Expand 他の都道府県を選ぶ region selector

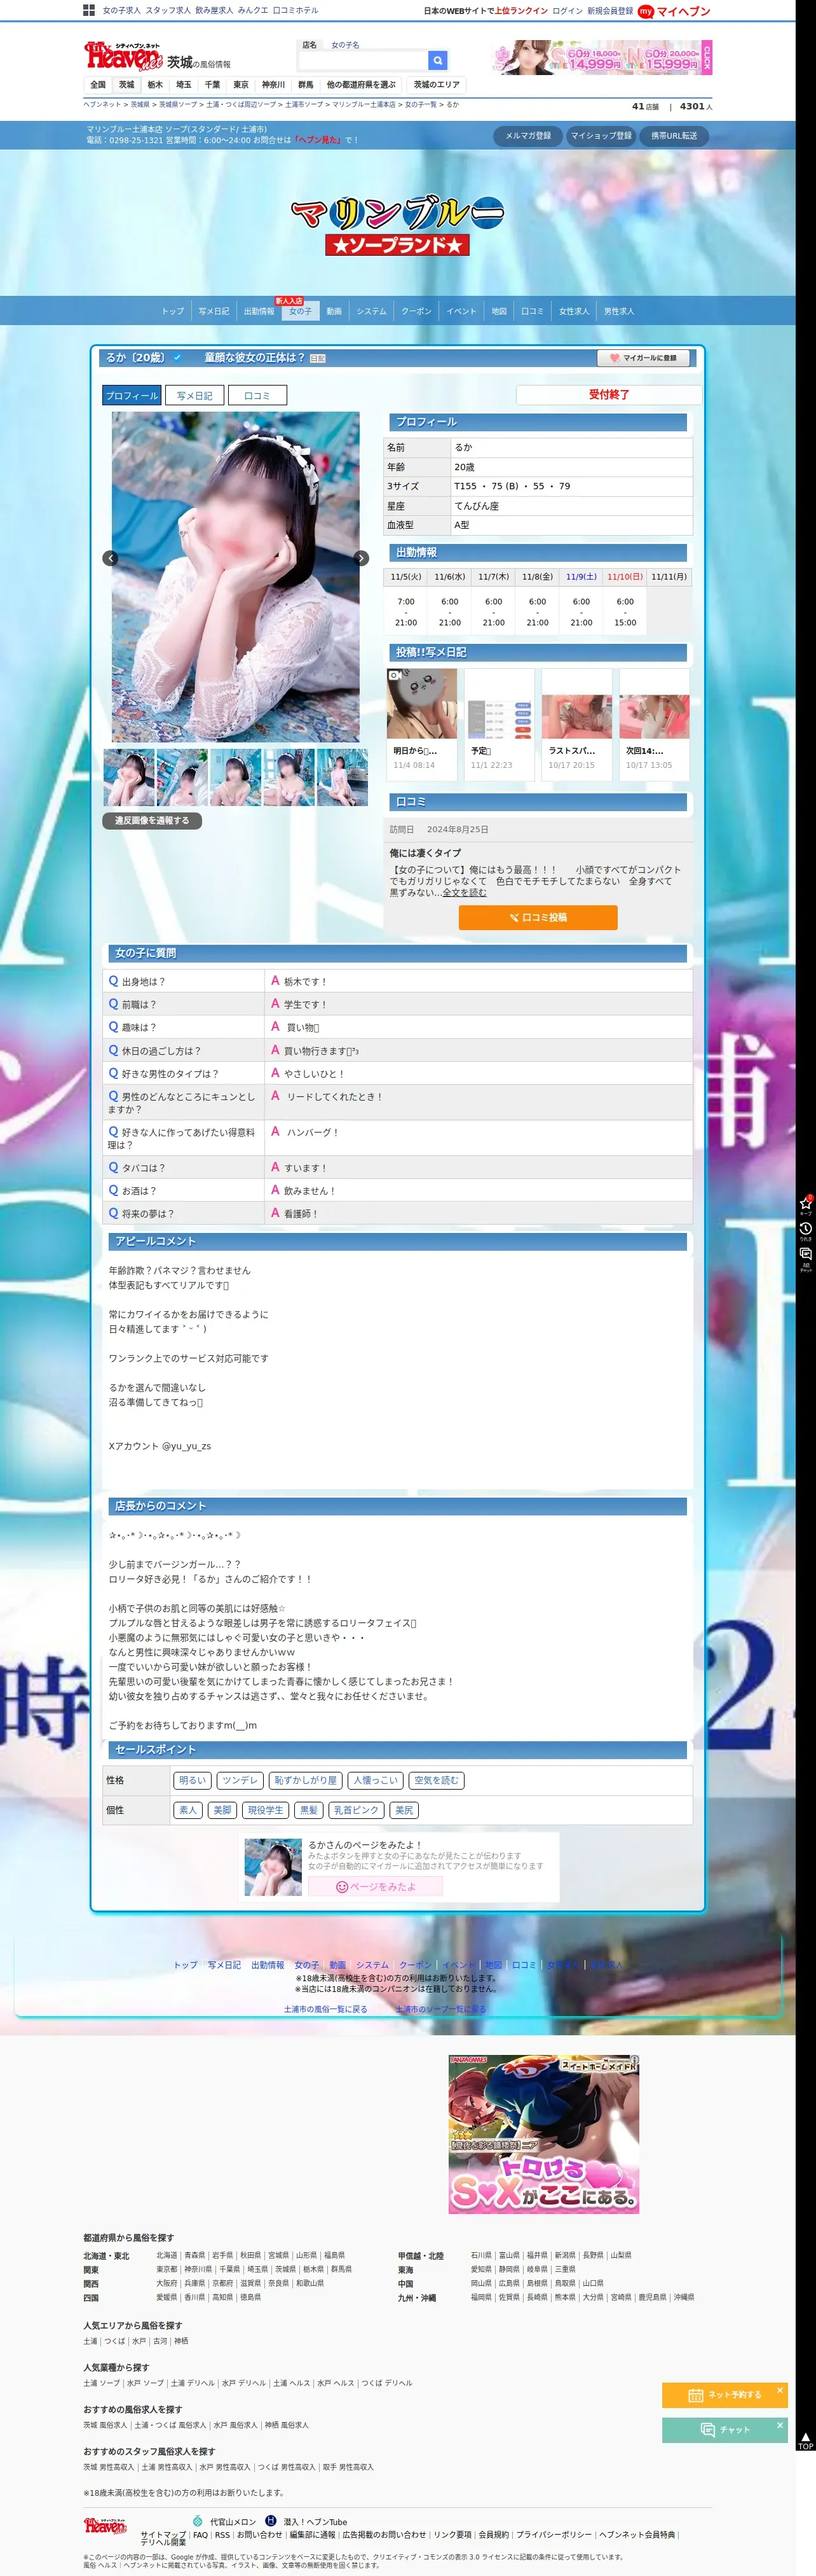[x=360, y=85]
